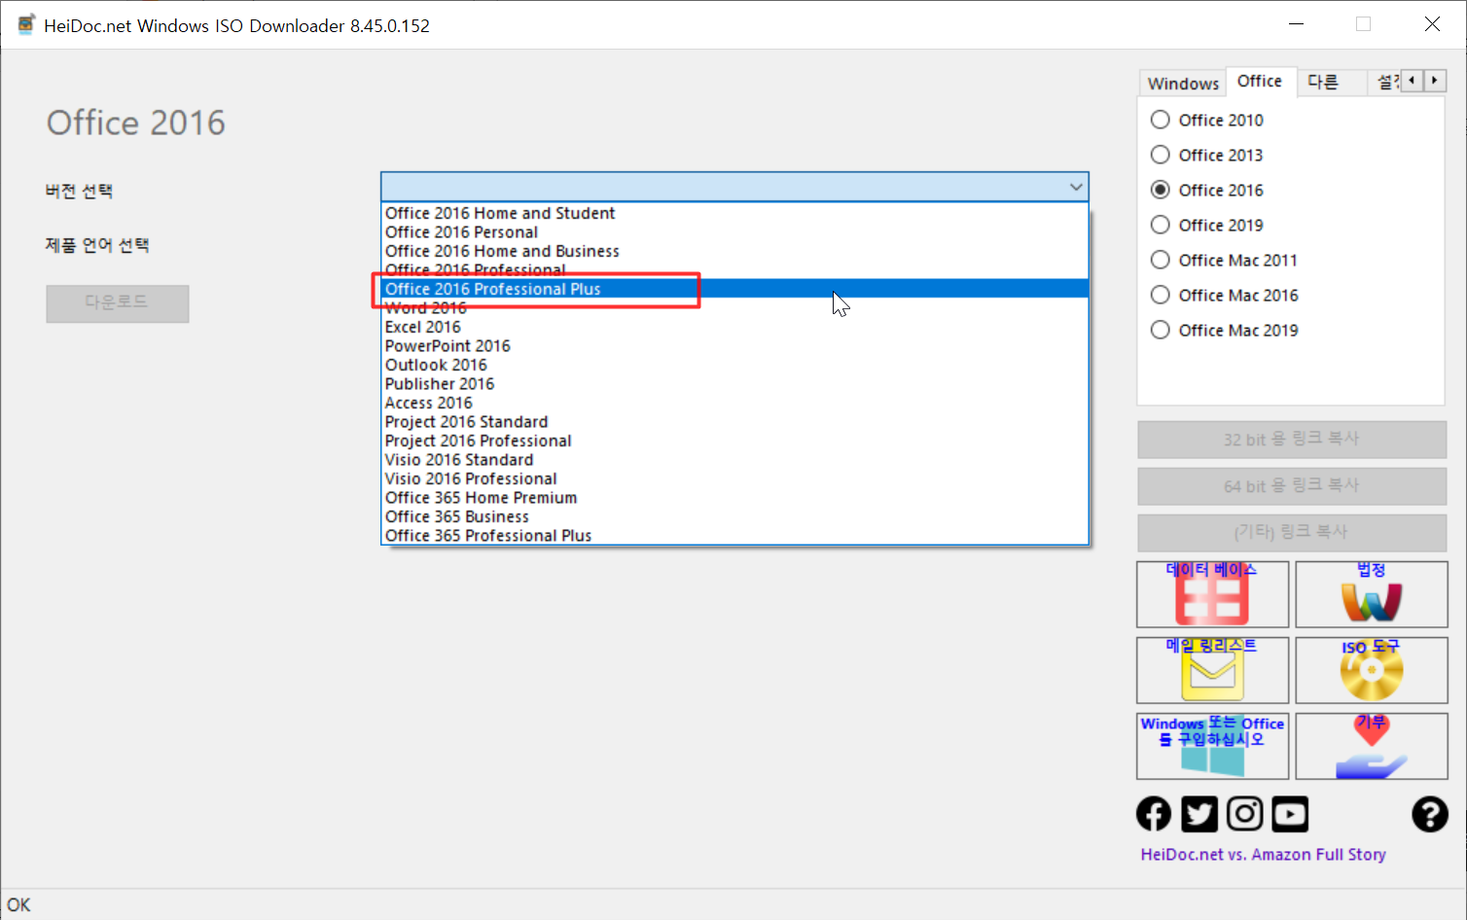Click the 다운로드 download button

click(x=117, y=302)
